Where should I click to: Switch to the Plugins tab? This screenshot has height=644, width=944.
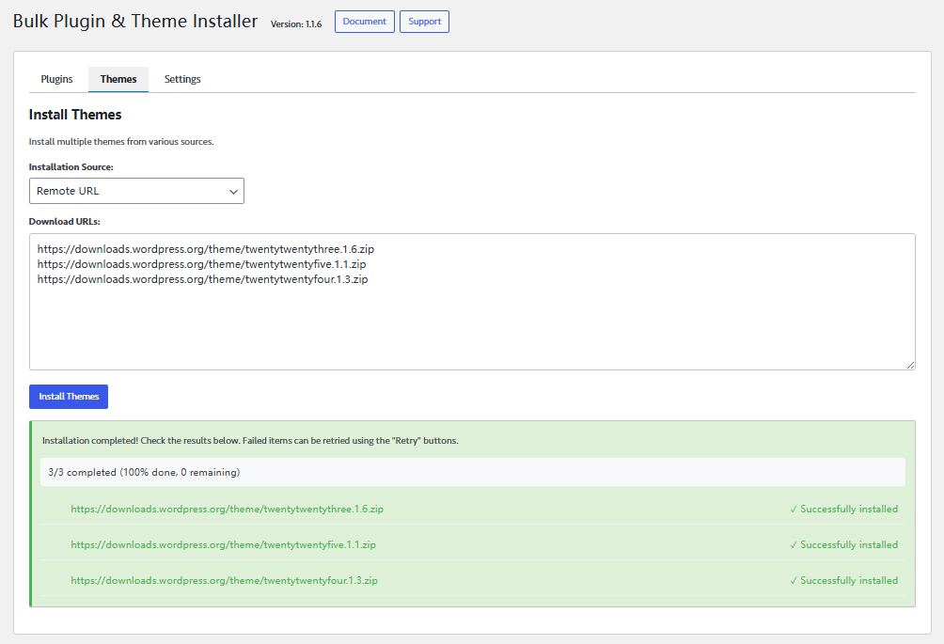[x=56, y=80]
